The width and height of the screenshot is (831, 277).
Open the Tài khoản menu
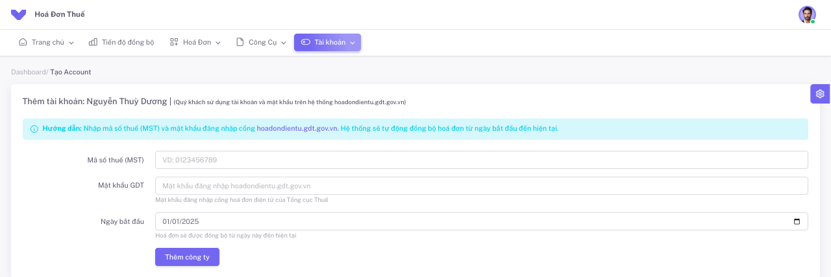click(327, 42)
